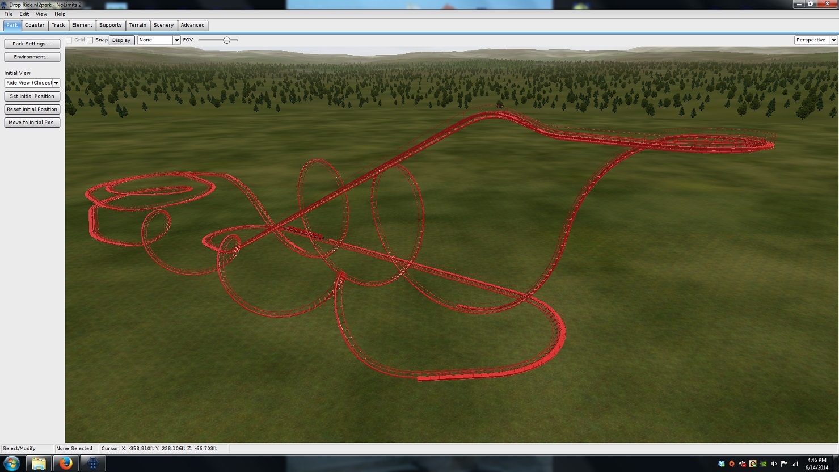Open the Perspective view dropdown

point(833,40)
